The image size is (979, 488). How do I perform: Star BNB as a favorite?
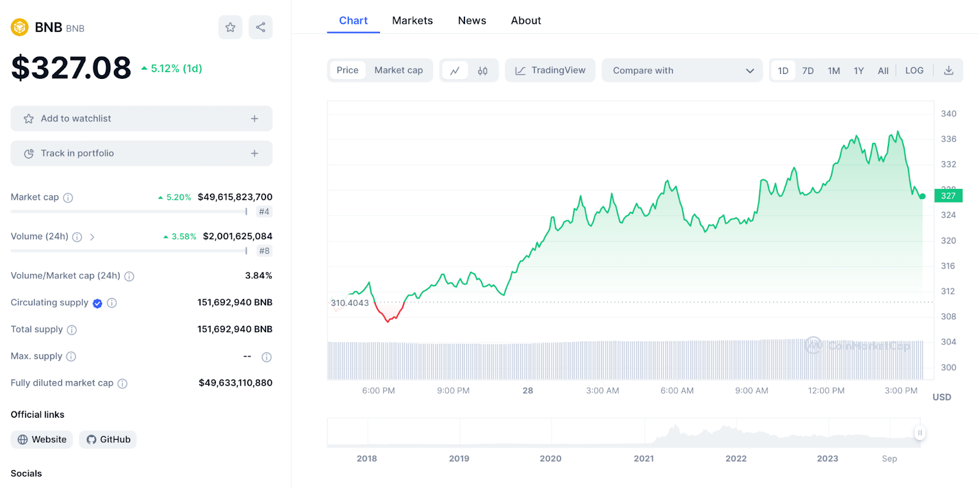pos(230,27)
